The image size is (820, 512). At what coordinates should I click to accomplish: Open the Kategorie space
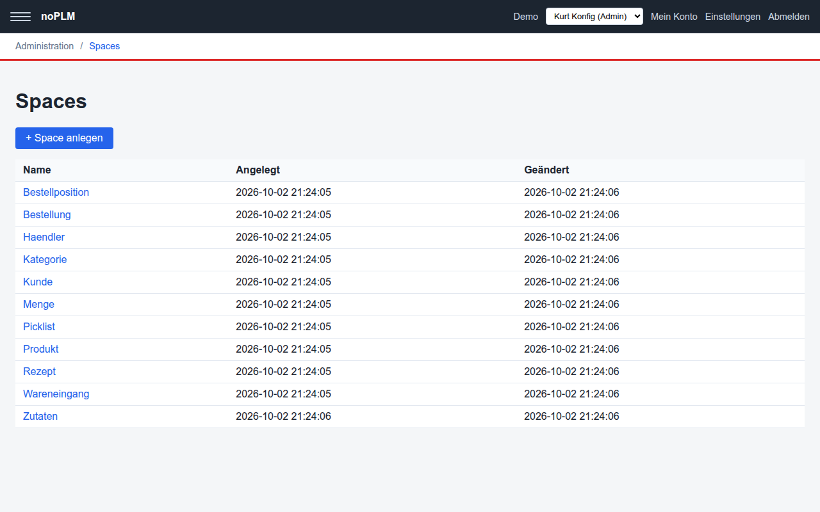[45, 260]
